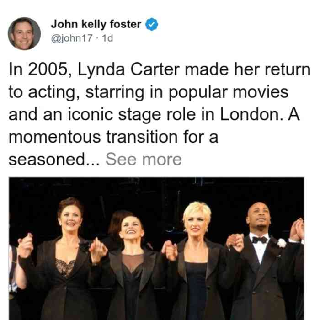Image resolution: width=320 pixels, height=320 pixels.
Task: Open the attached stage curtain-call photo
Action: click(156, 249)
